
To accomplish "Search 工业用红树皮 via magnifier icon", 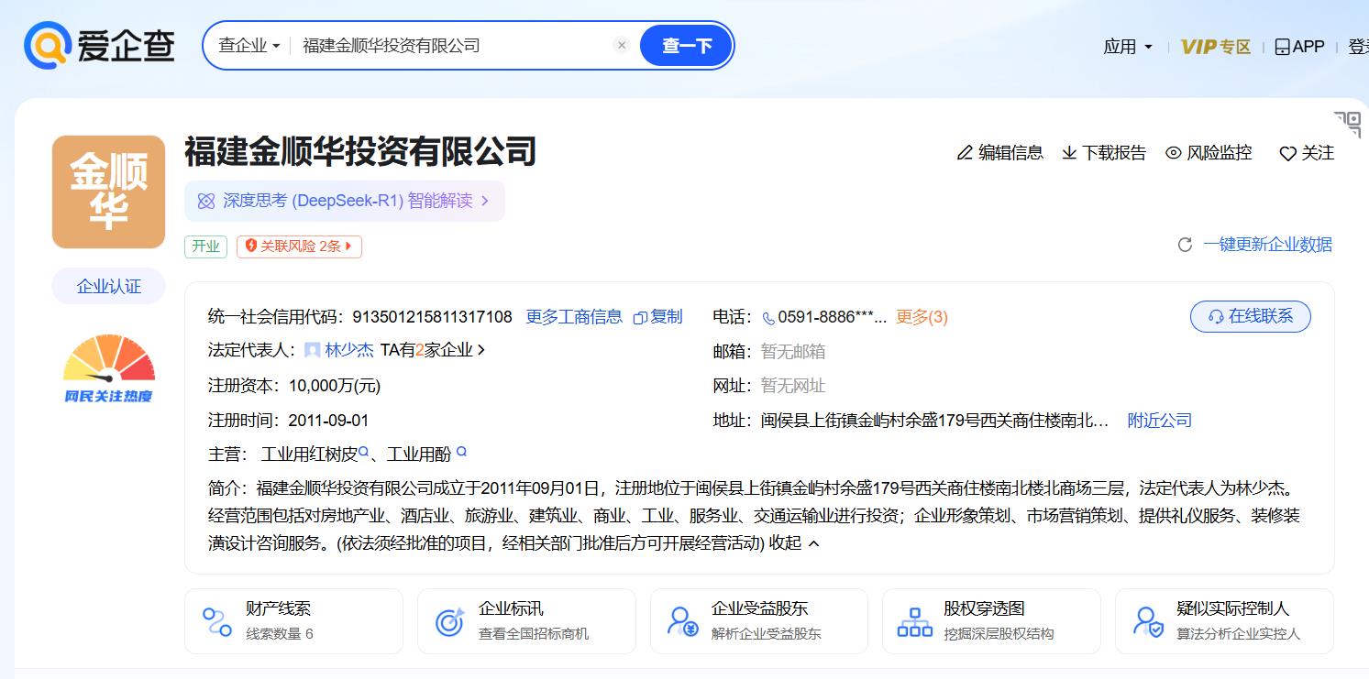I will coord(363,452).
